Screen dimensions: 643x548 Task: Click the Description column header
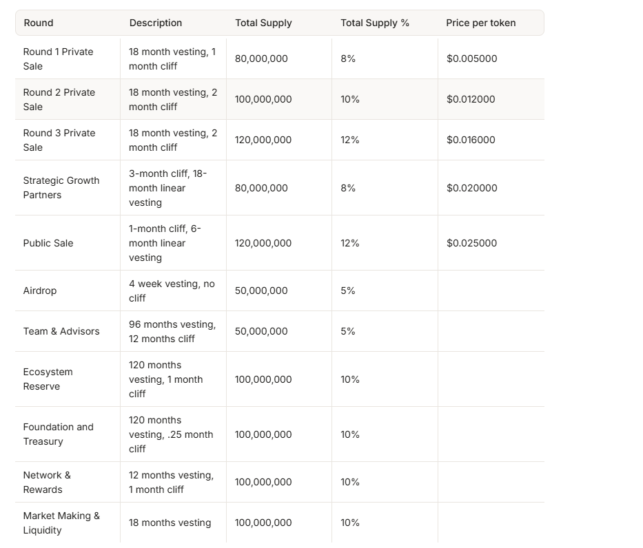pos(156,23)
